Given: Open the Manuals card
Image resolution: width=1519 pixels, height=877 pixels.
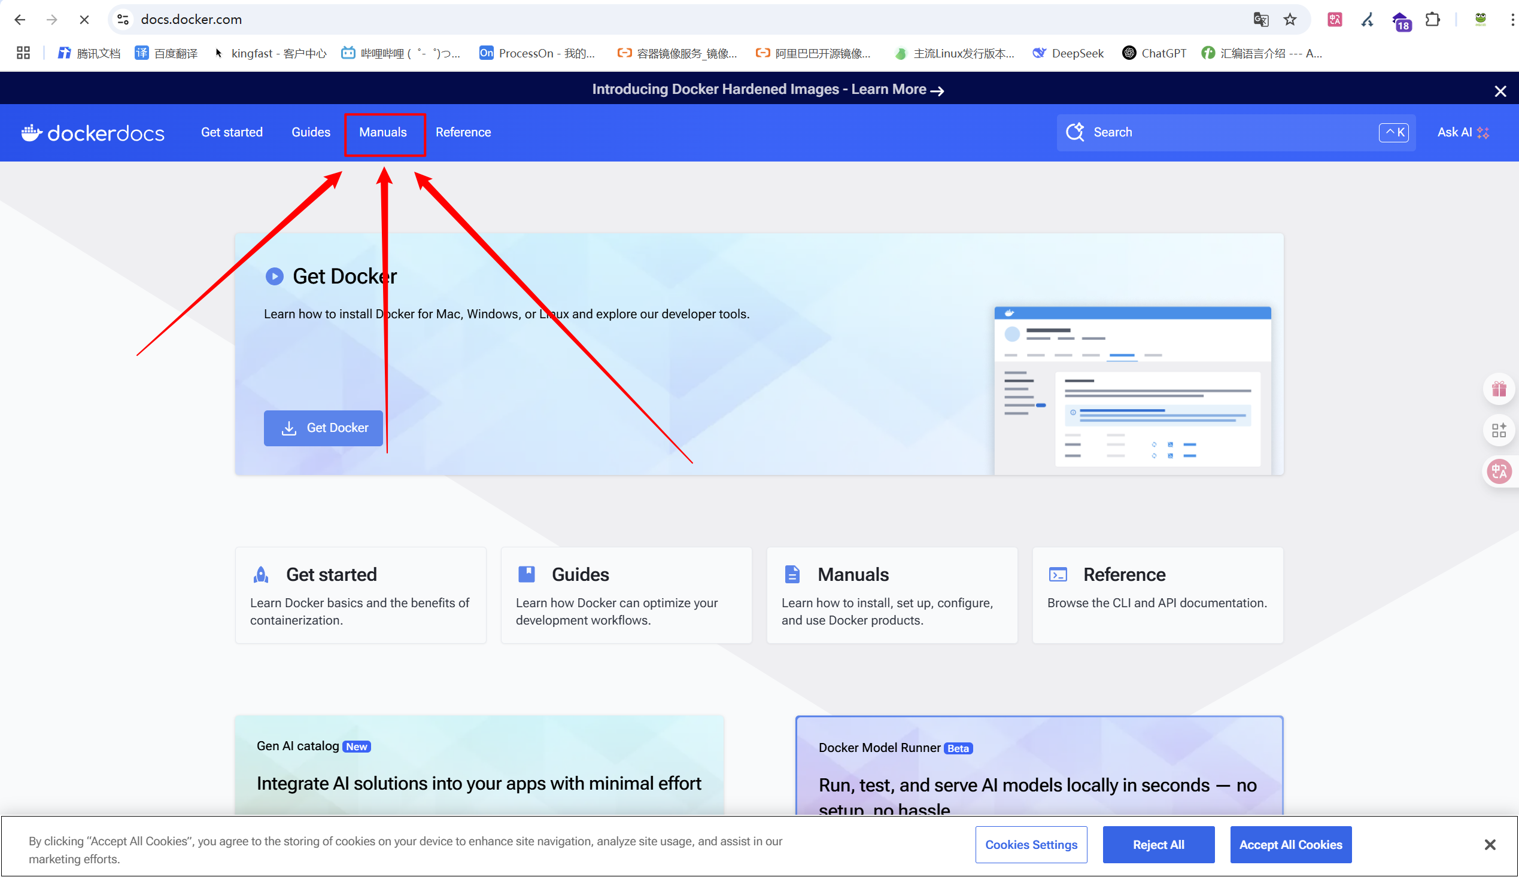Looking at the screenshot, I should point(892,595).
